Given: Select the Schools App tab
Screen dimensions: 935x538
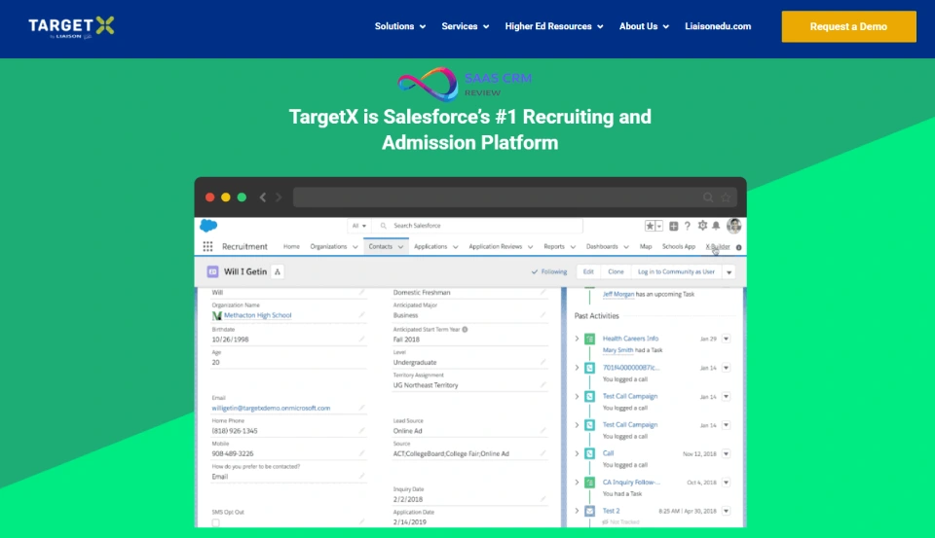Looking at the screenshot, I should (679, 247).
